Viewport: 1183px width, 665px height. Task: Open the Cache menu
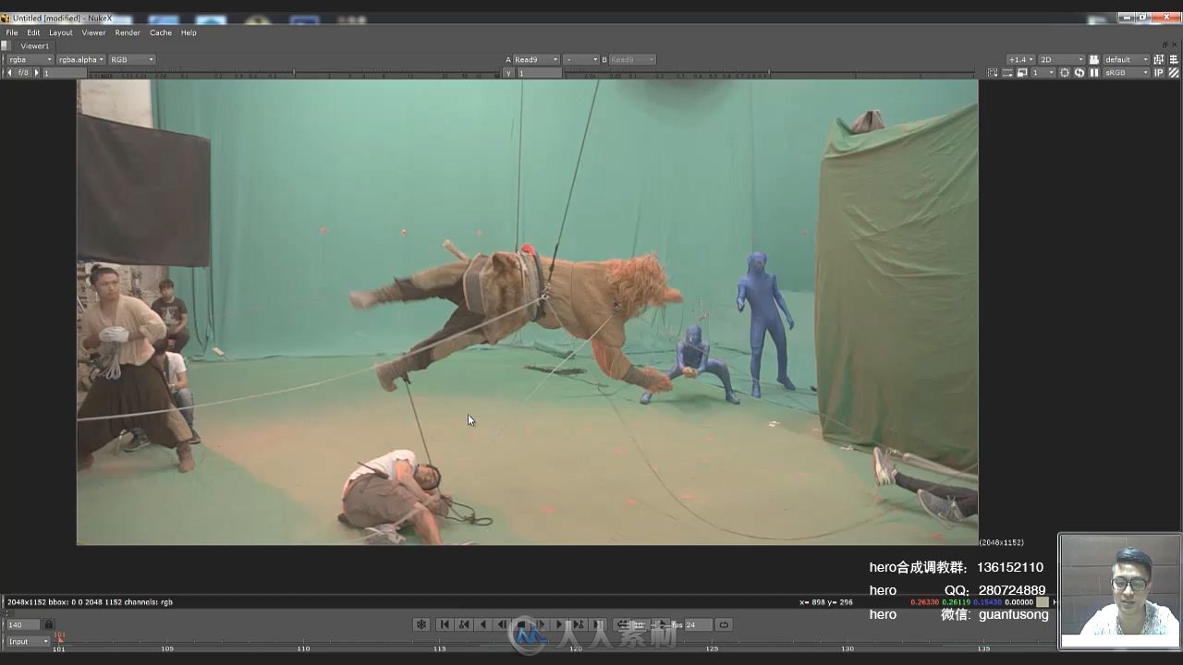pyautogui.click(x=161, y=32)
